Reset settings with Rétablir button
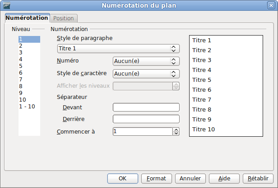 [x=258, y=179]
